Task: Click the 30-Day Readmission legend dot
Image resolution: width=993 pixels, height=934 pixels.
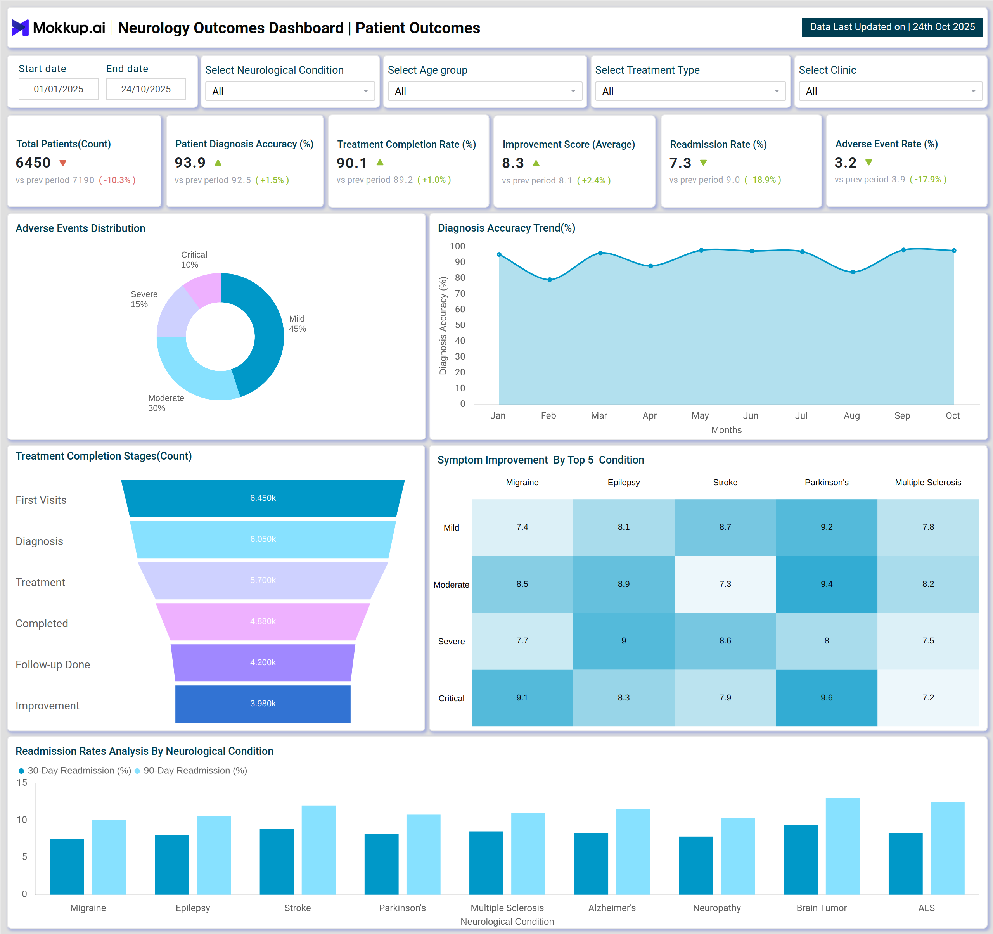Action: [x=21, y=771]
